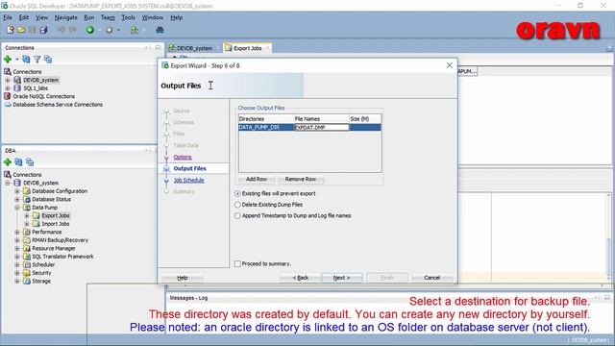
Task: Select SQL1_labs in Connections tree
Action: 36,88
